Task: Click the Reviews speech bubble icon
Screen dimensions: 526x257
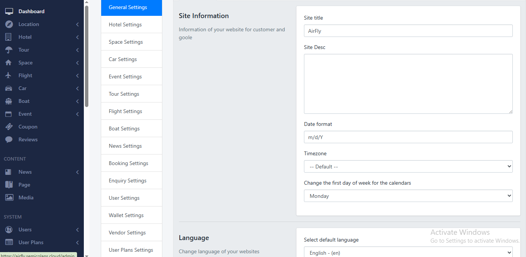Action: (9, 139)
